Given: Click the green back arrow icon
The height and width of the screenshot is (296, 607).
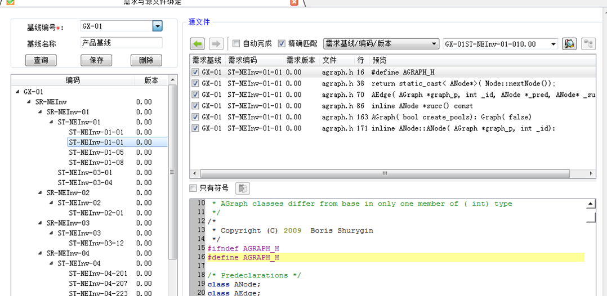Looking at the screenshot, I should [197, 43].
